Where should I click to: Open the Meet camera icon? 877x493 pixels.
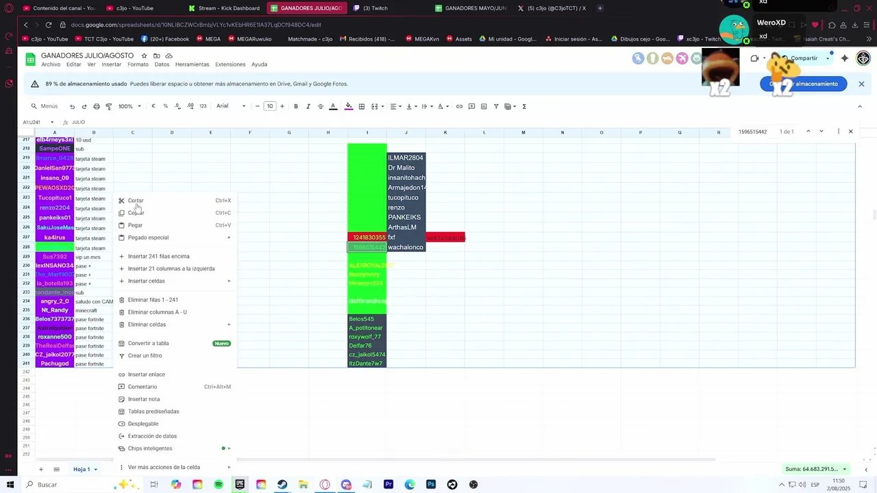(x=755, y=58)
